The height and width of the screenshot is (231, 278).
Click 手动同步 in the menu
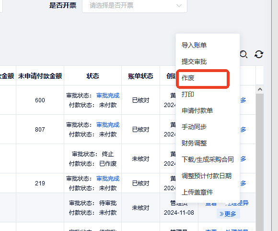click(x=194, y=127)
